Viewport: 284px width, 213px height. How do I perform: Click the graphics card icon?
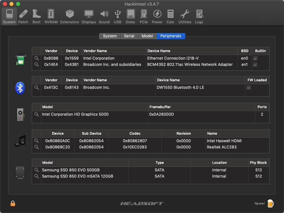pyautogui.click(x=20, y=115)
